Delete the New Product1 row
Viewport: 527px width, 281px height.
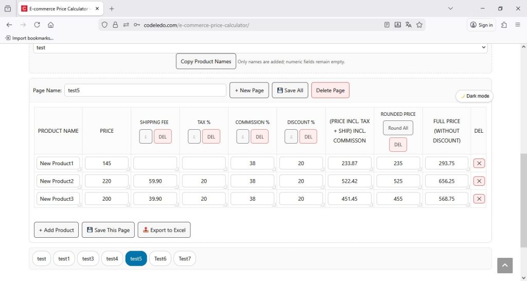coord(479,163)
